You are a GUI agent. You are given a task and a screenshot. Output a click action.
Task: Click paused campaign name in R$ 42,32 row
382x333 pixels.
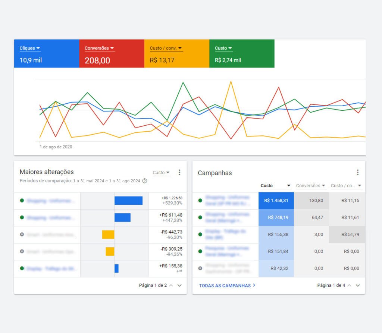(x=228, y=268)
